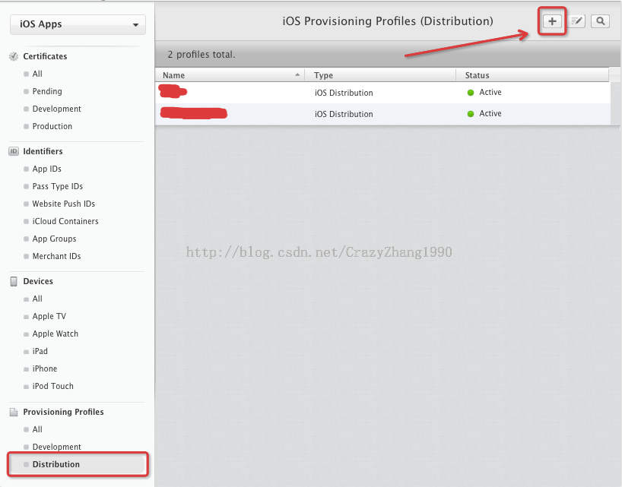Open Production certificates

coord(52,126)
